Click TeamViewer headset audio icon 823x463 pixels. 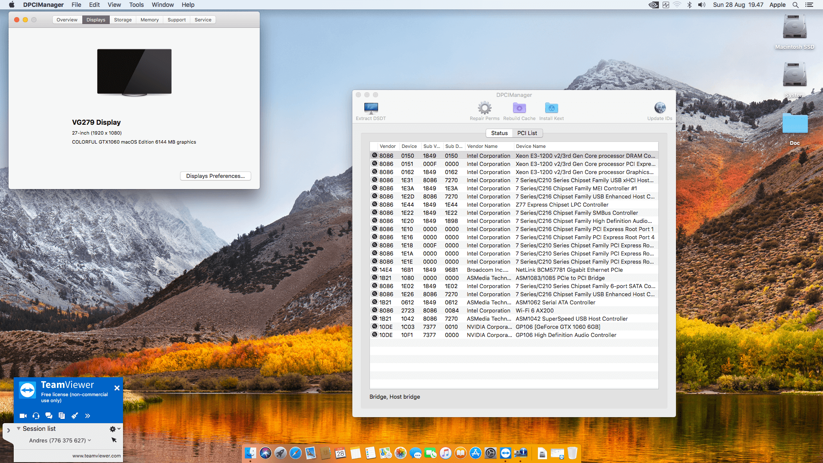pyautogui.click(x=36, y=416)
